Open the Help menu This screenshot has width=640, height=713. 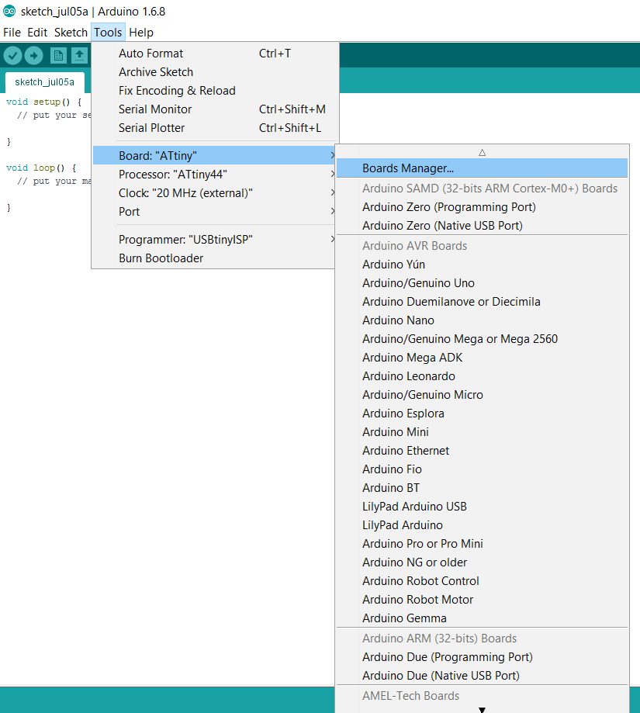point(141,33)
